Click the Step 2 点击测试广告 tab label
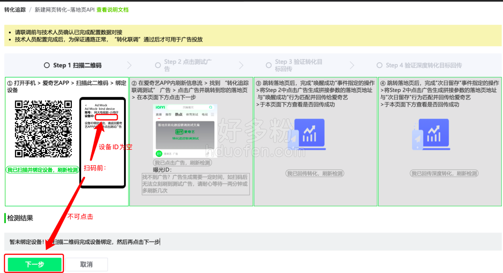This screenshot has height=273, width=503. point(188,65)
